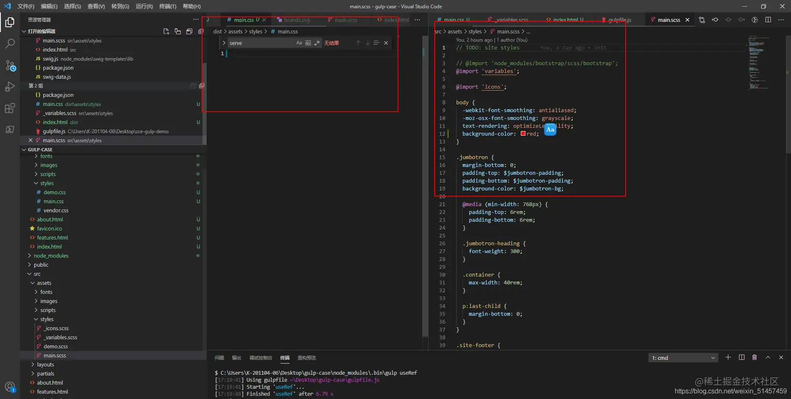The height and width of the screenshot is (399, 791).
Task: Open the Search view in activity bar
Action: 10,43
